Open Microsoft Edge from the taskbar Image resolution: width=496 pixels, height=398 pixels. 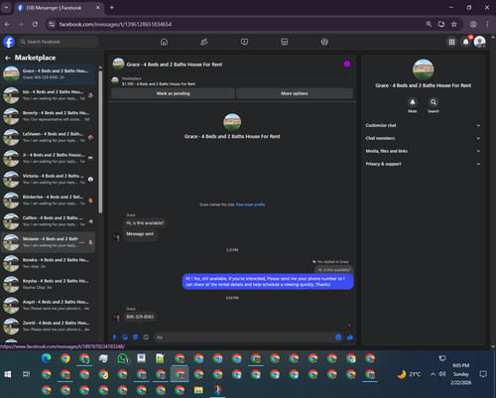pos(47,358)
